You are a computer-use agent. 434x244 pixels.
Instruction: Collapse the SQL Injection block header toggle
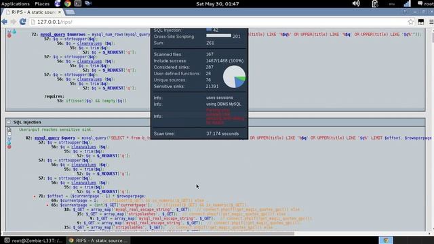point(9,122)
